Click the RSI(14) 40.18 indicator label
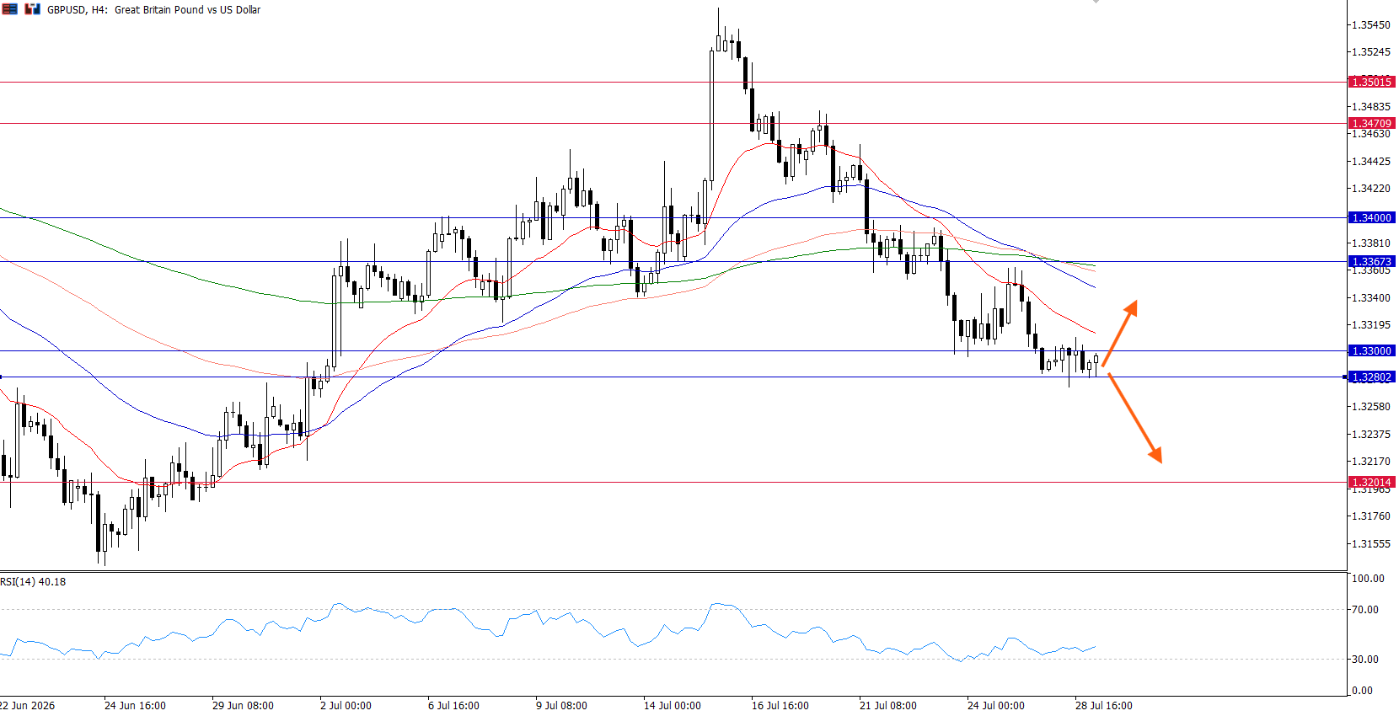1399x716 pixels. tap(33, 581)
